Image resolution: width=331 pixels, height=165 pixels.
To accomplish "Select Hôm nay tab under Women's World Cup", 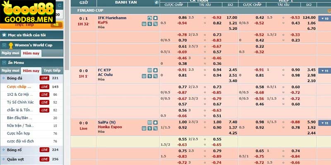I will coord(31,53).
